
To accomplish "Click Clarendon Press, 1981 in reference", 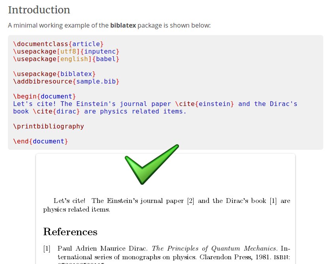I will click(235, 257).
